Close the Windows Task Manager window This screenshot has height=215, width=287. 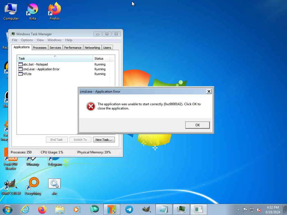click(116, 34)
